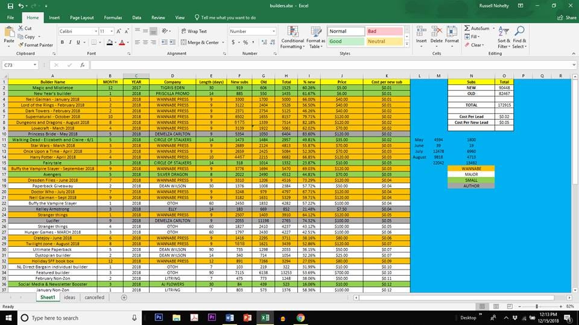579x325 pixels.
Task: Switch to the Formulas tab
Action: click(113, 17)
